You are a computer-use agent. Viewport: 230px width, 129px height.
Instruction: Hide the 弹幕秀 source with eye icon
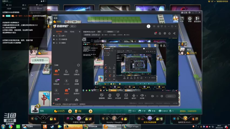(54, 43)
